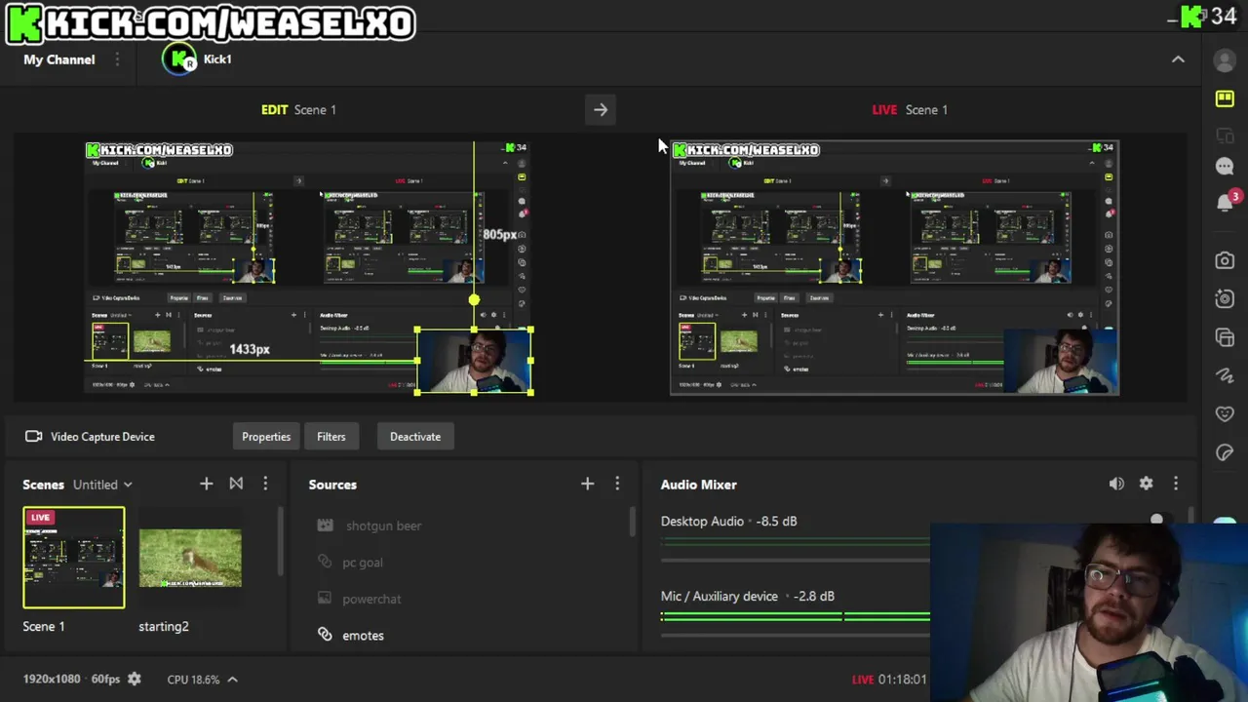Open Properties for the video capture device
Viewport: 1248px width, 702px height.
pos(266,437)
